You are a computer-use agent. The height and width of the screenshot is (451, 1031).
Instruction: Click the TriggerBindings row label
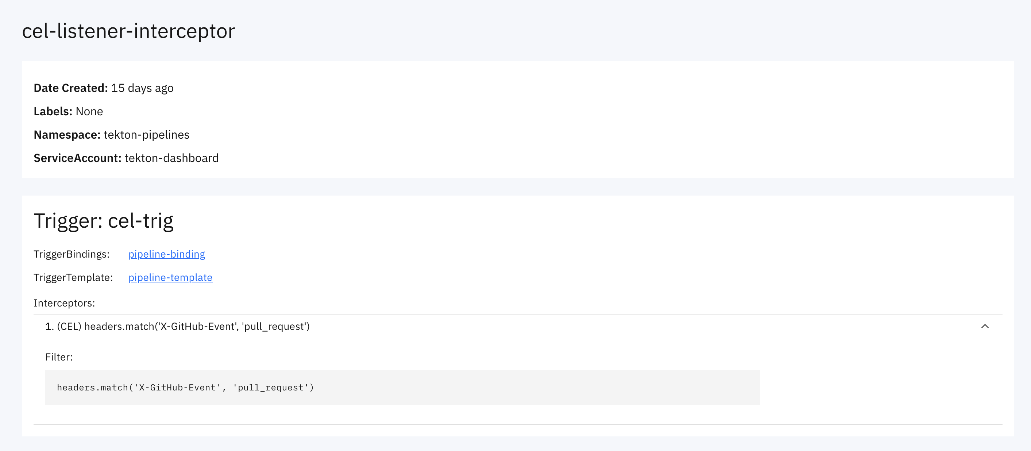pos(72,254)
